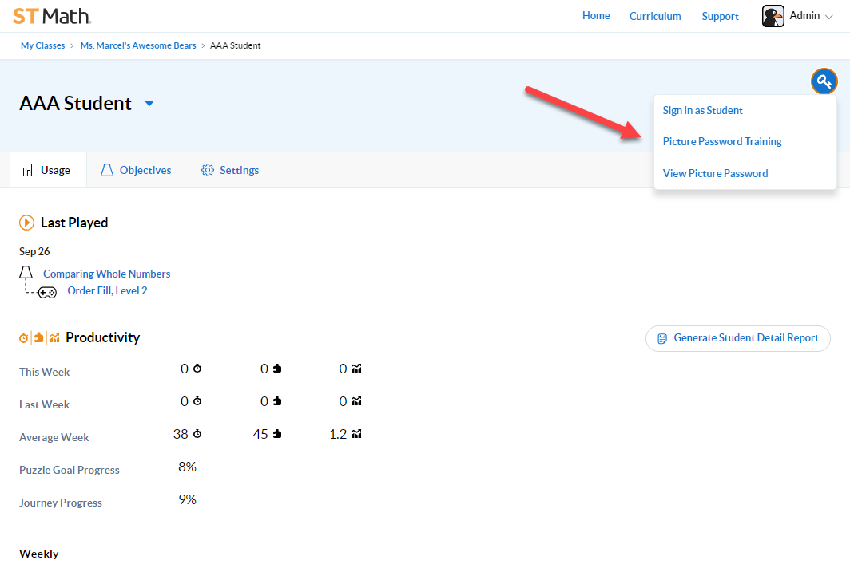Click the bar chart icon on the Usage tab
This screenshot has width=850, height=572.
(x=27, y=169)
